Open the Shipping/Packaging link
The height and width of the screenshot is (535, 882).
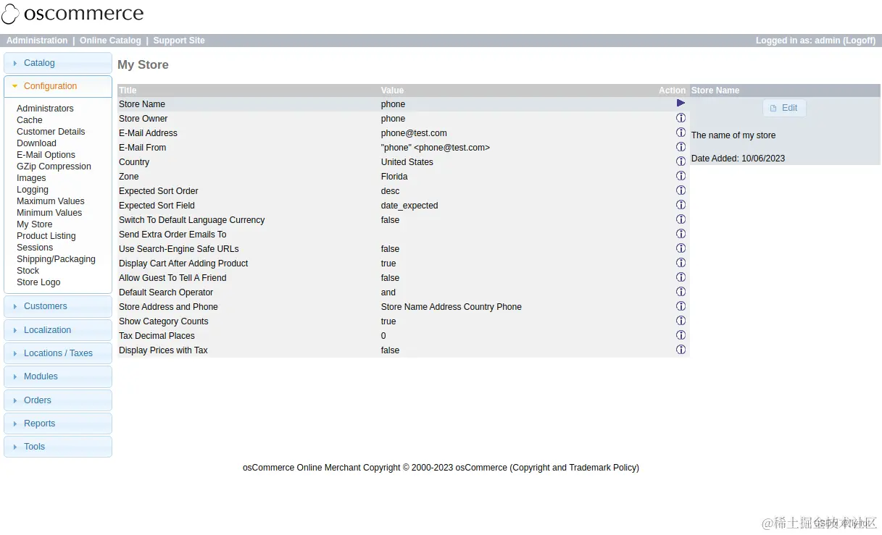[x=56, y=259]
